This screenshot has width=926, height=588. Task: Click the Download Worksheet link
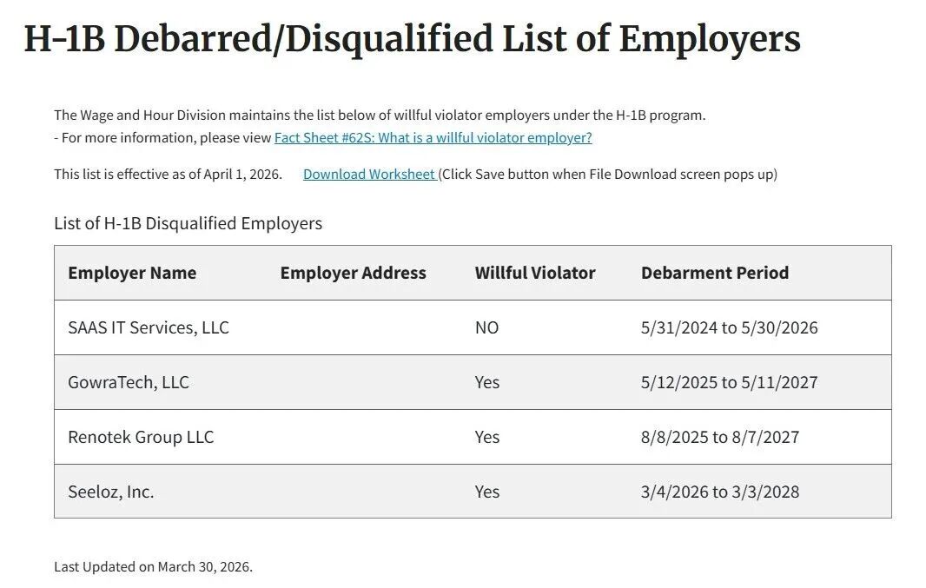point(369,175)
